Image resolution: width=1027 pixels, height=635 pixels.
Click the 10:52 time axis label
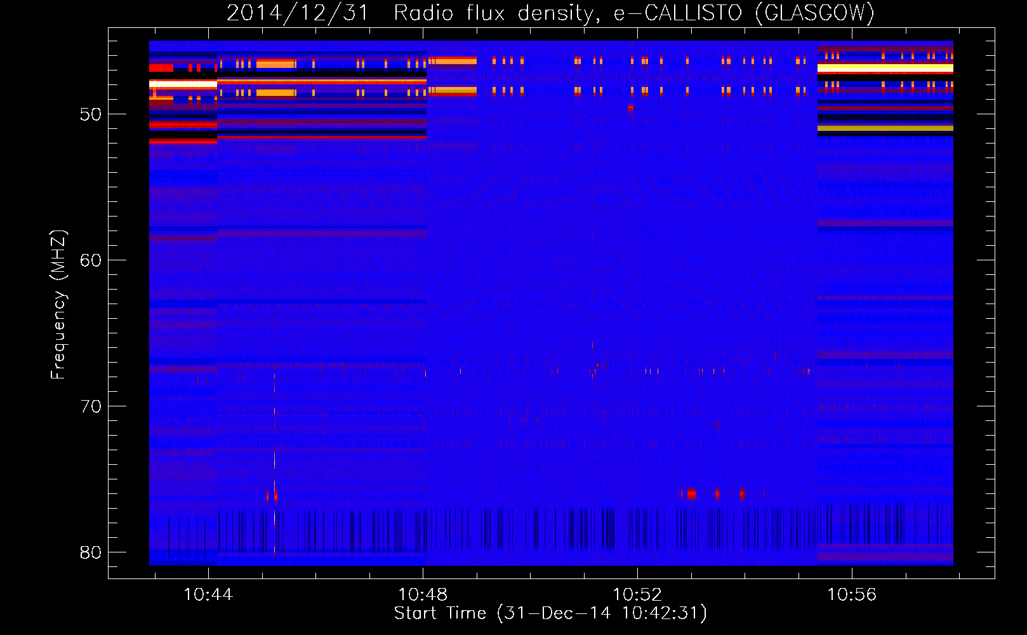coord(637,594)
